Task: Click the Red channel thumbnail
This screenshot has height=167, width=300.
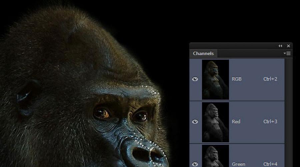Action: coord(215,122)
